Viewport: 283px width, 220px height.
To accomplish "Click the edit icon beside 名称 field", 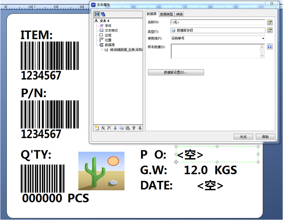I will tap(270, 22).
